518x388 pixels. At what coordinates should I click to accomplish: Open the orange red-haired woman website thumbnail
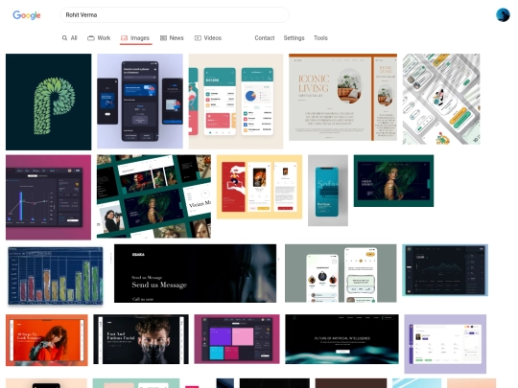click(x=47, y=340)
